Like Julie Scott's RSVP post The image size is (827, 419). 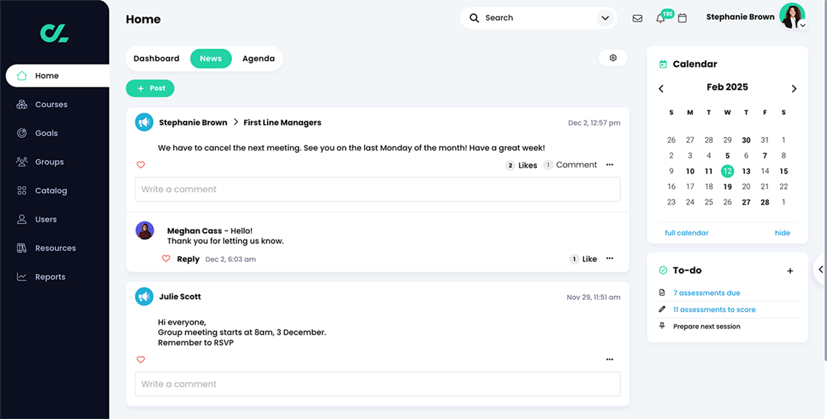[x=141, y=359]
